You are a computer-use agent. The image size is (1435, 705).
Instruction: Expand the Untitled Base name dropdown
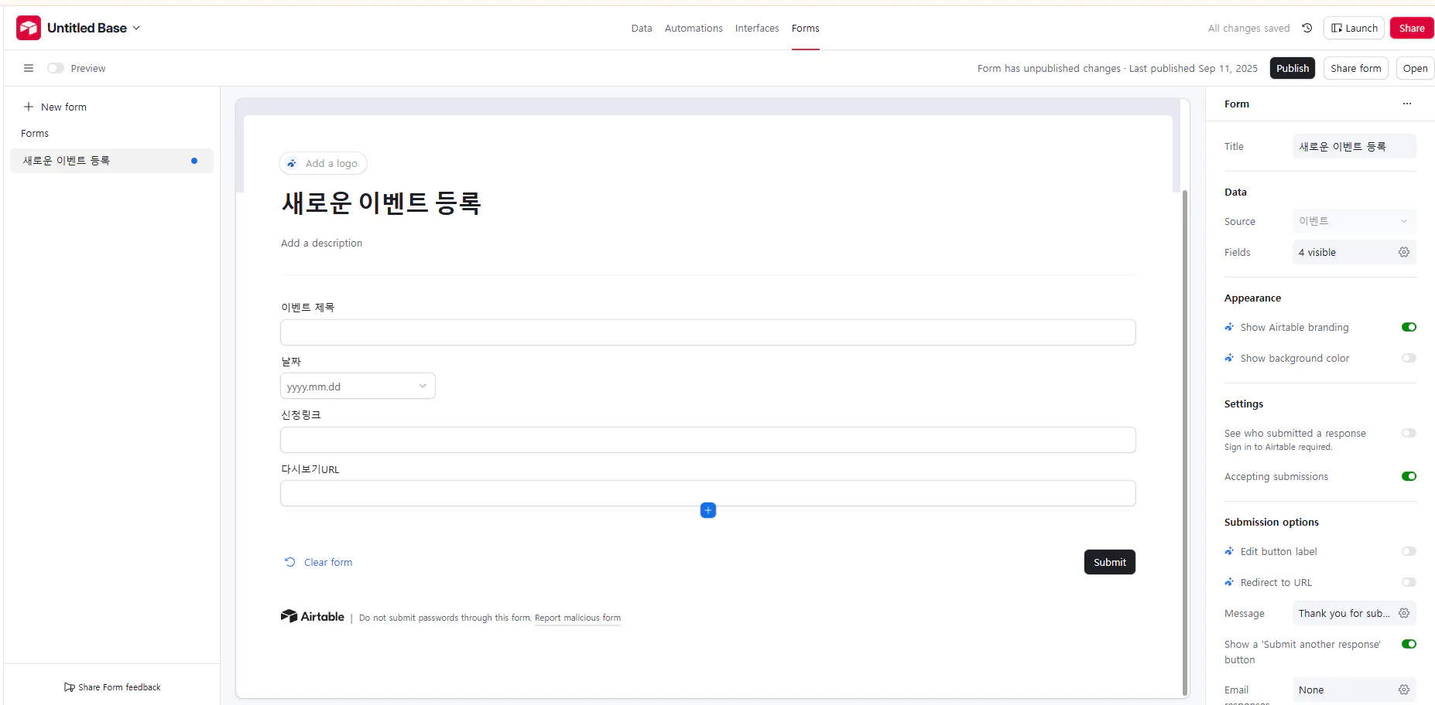94,28
